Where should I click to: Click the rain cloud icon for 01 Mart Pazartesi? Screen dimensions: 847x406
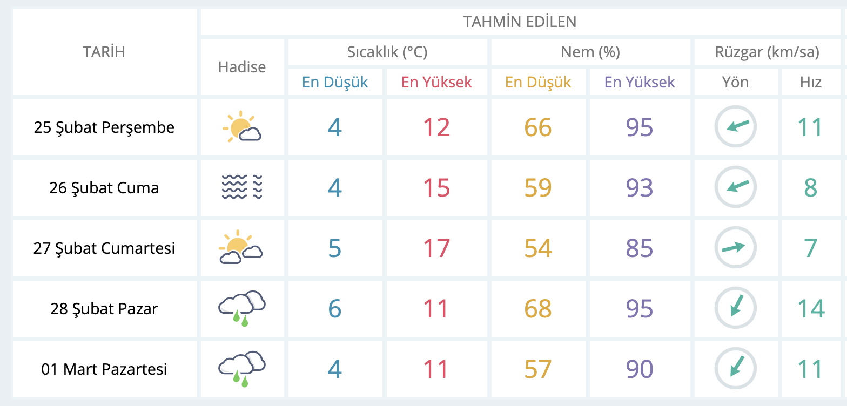pos(242,369)
